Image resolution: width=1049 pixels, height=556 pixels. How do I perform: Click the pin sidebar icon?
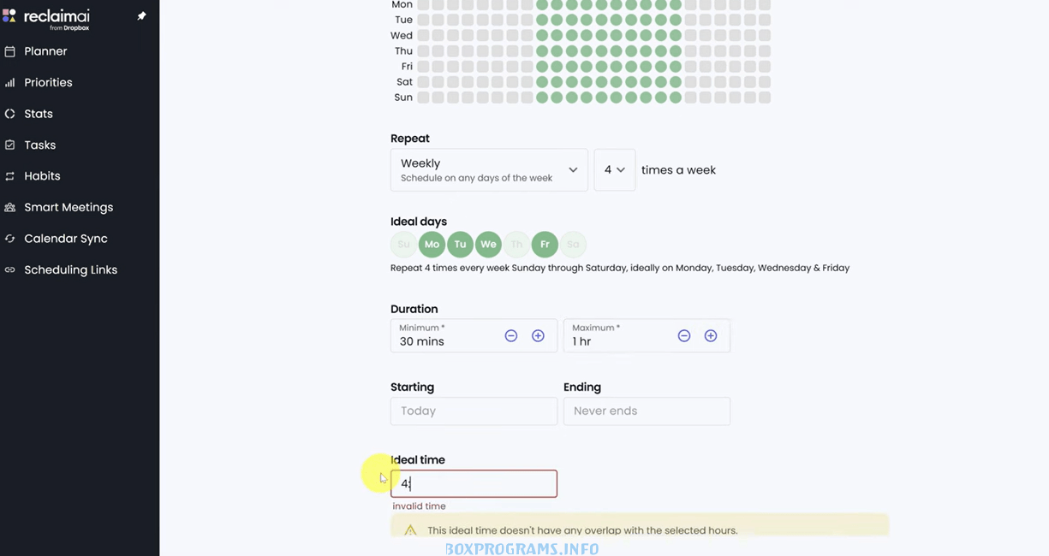tap(141, 16)
